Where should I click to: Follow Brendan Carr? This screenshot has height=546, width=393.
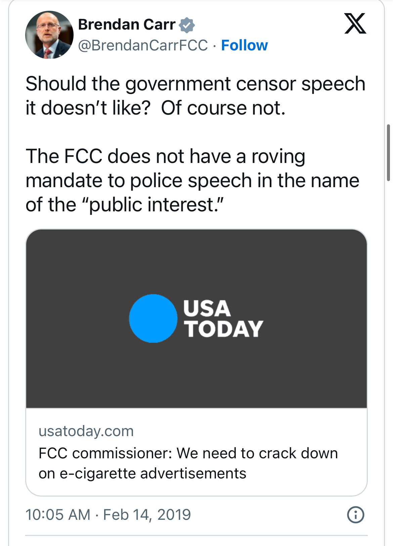(x=244, y=45)
